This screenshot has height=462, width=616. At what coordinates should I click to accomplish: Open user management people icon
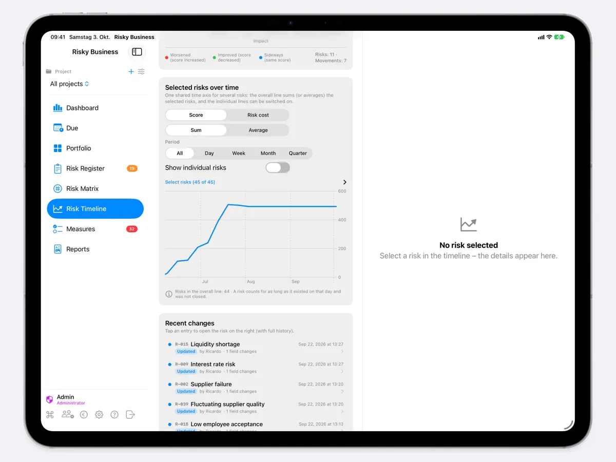click(68, 414)
